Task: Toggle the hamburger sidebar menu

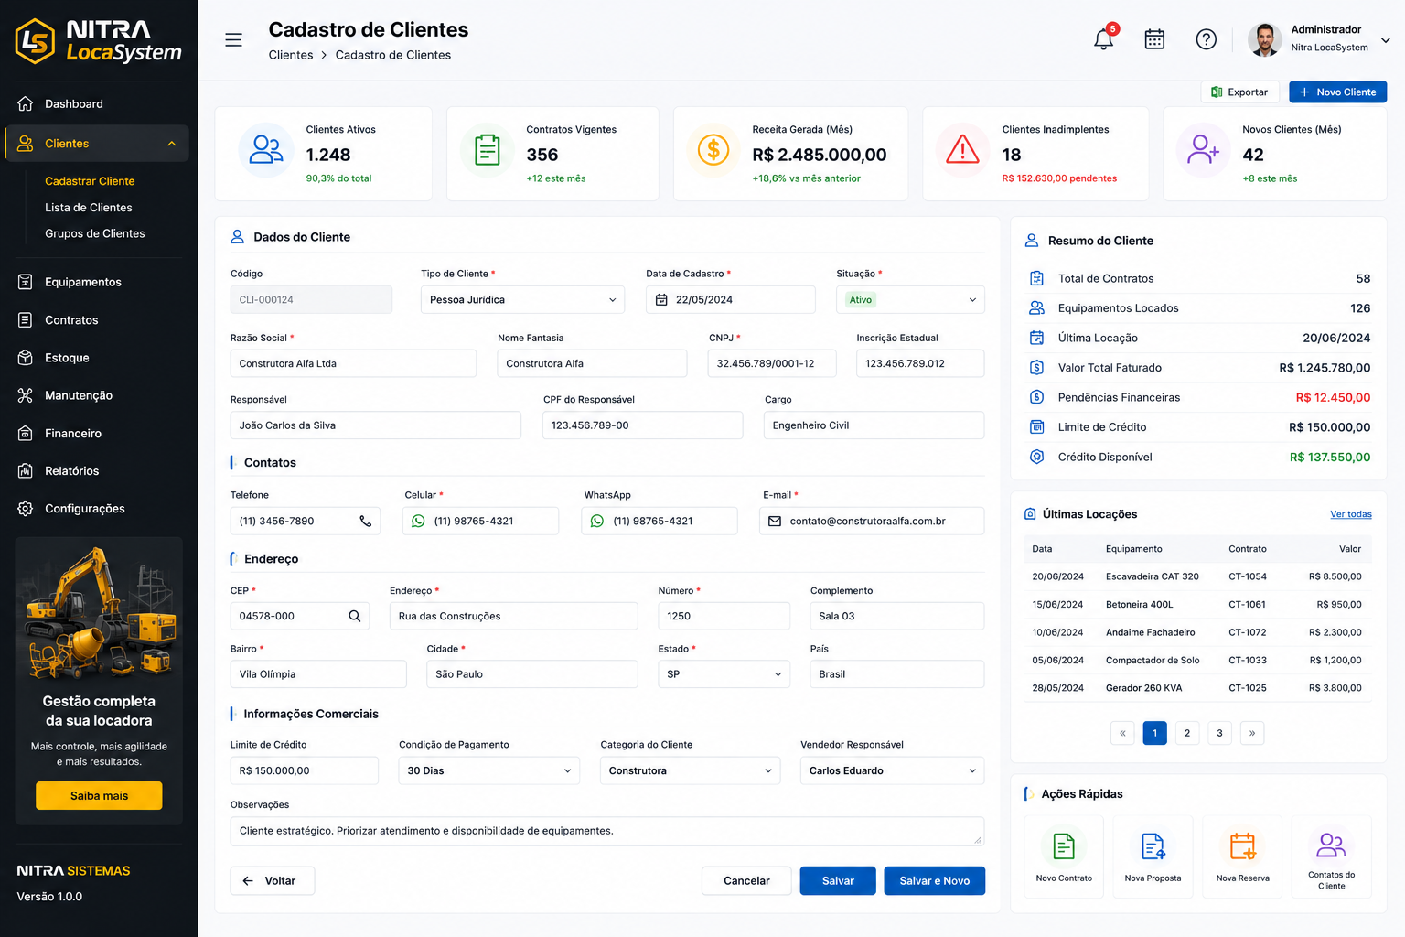Action: pos(233,40)
